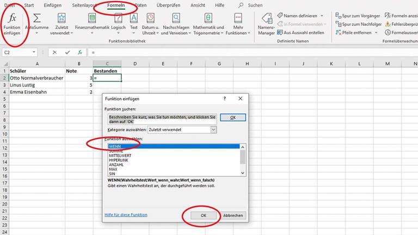Click Aus Auswahl erstellen
418x235 pixels.
coord(300,33)
